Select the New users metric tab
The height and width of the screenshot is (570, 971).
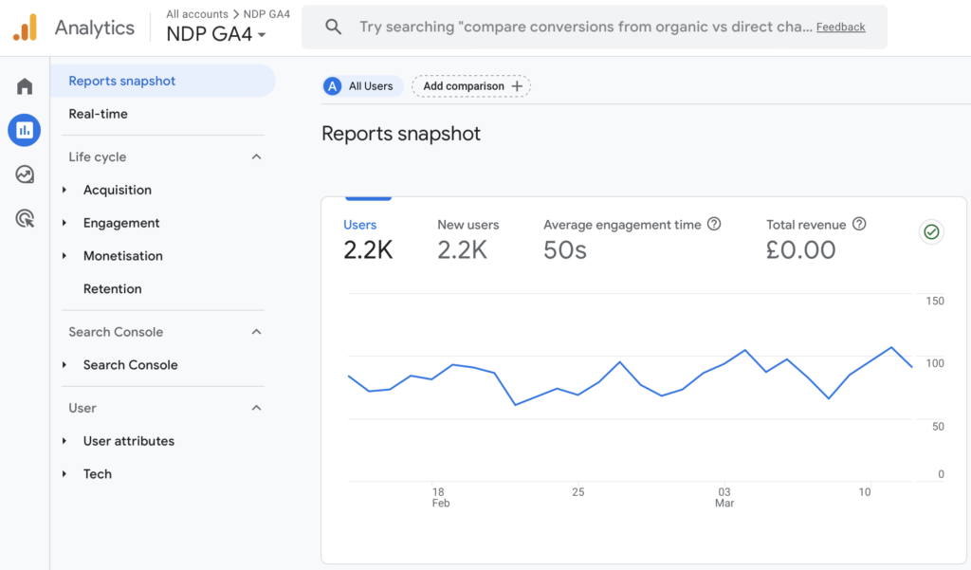point(468,240)
